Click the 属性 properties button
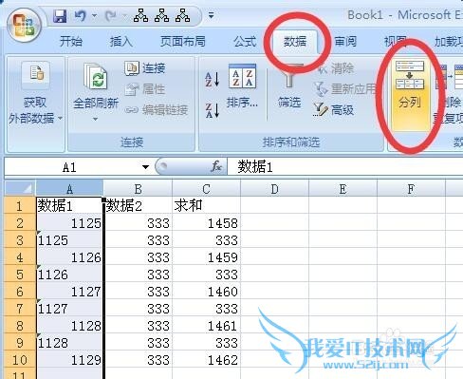This screenshot has height=379, width=463. coord(145,89)
